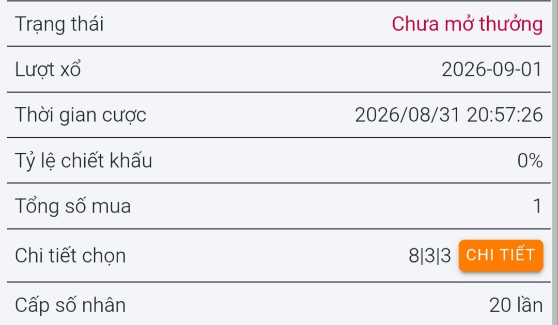Viewport: 558px width, 325px height.
Task: Click the draw date 2026-09-01
Action: [492, 69]
